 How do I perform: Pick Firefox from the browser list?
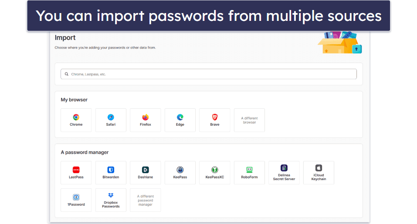(x=145, y=120)
